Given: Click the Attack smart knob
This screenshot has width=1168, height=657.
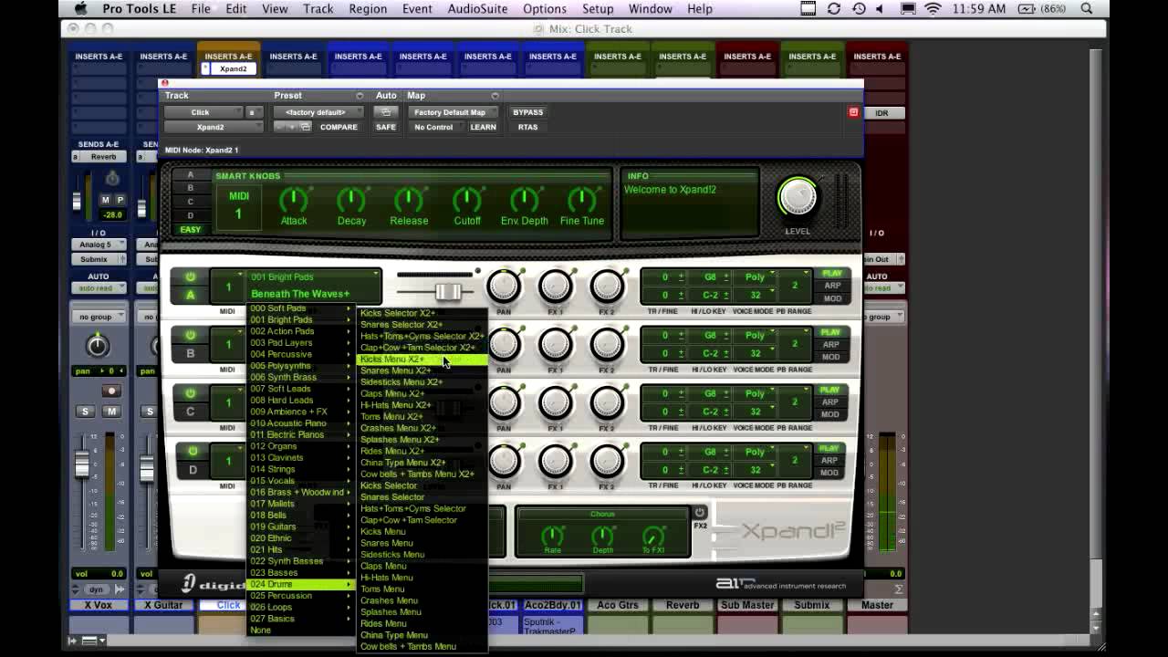Looking at the screenshot, I should coord(294,200).
